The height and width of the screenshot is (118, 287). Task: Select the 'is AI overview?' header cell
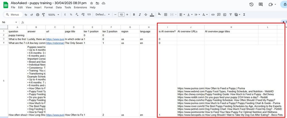pyautogui.click(x=168, y=31)
